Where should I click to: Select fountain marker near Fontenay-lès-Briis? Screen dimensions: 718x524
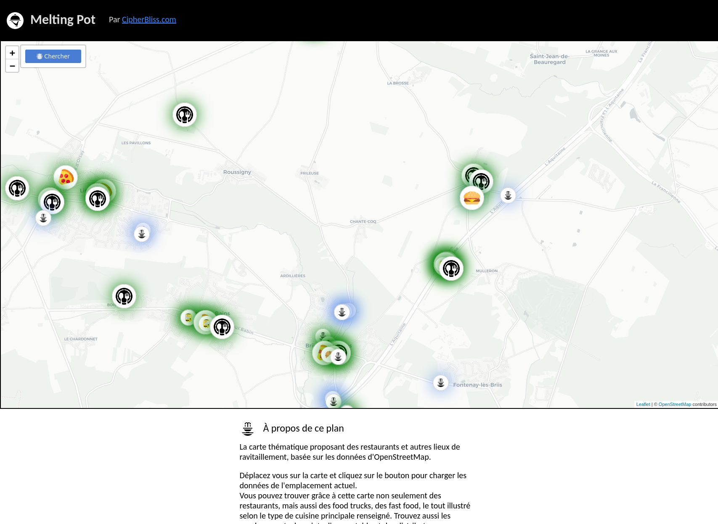pyautogui.click(x=440, y=383)
